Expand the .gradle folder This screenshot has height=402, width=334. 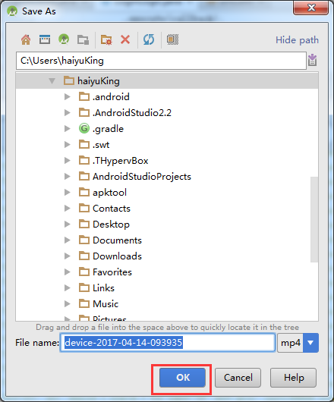(x=68, y=129)
